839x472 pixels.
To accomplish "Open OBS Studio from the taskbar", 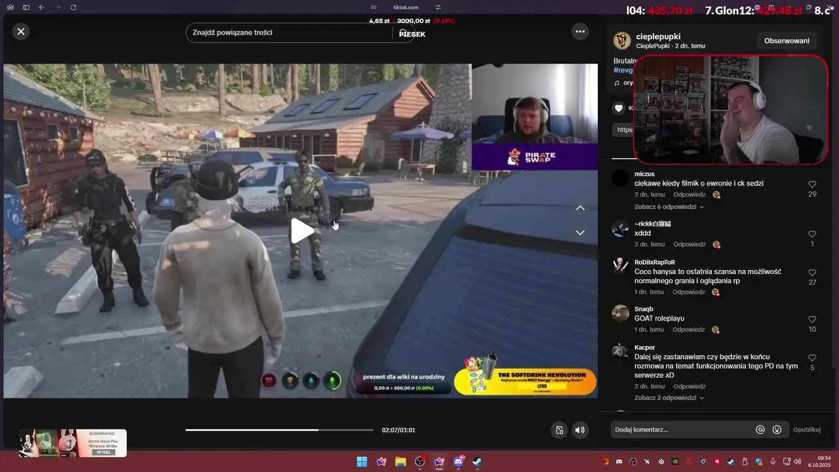I will 420,462.
